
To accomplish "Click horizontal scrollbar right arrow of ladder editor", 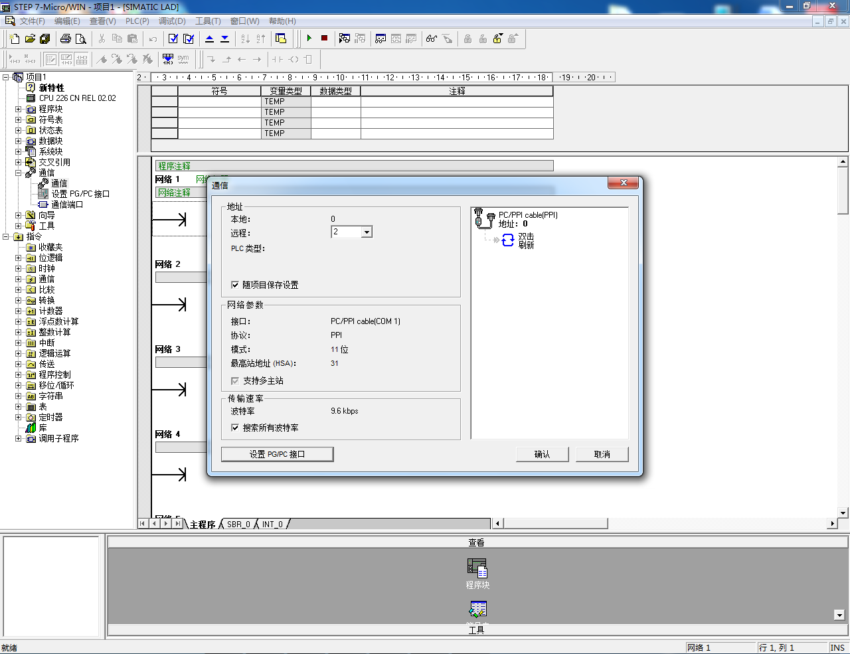I will point(832,524).
